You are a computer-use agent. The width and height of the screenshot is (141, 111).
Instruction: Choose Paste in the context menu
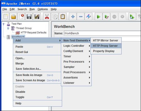point(37,47)
